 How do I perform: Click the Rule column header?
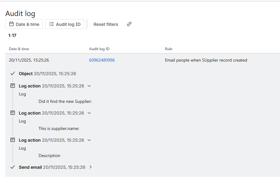point(169,49)
